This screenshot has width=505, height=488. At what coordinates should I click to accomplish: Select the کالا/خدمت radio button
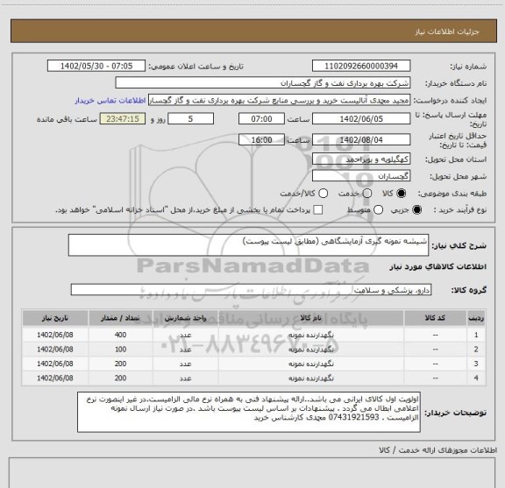tap(323, 194)
